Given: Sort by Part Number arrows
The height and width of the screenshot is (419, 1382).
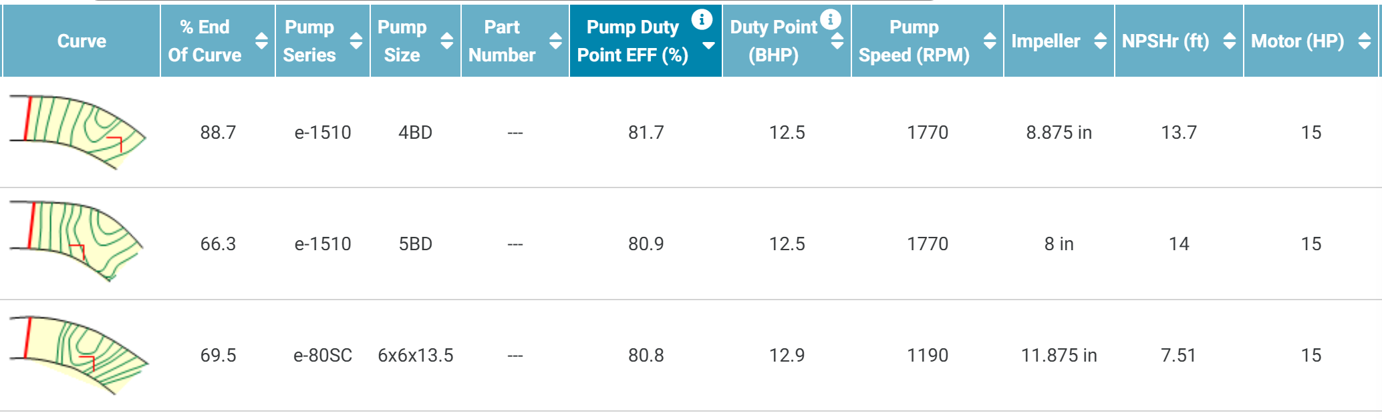Looking at the screenshot, I should point(555,41).
